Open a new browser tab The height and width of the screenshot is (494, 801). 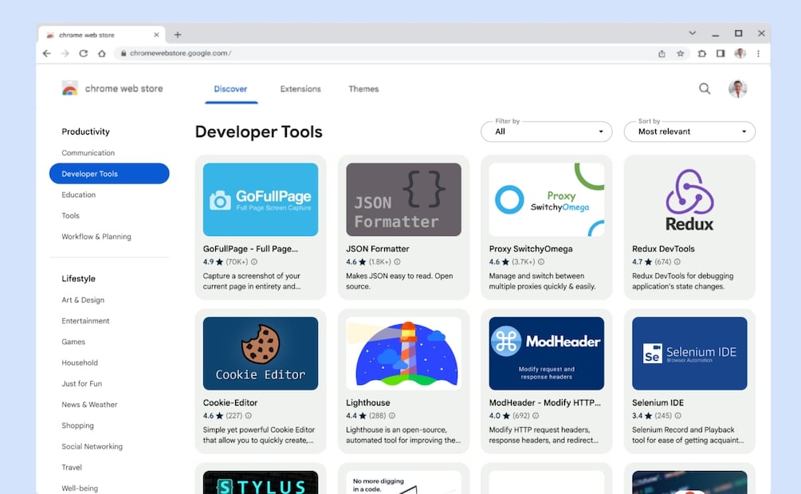point(178,34)
